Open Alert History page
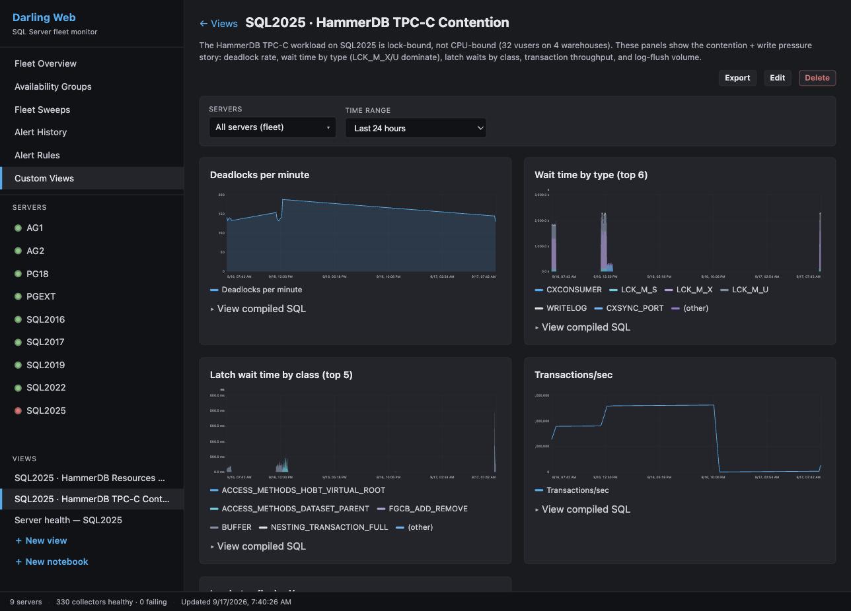851x611 pixels. 92,132
